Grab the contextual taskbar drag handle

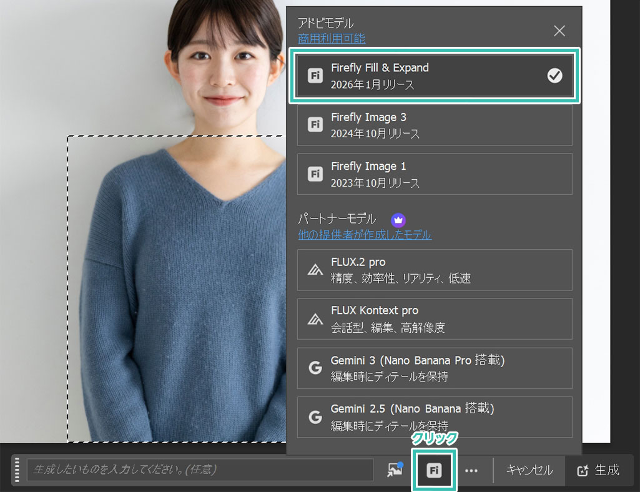[x=17, y=470]
